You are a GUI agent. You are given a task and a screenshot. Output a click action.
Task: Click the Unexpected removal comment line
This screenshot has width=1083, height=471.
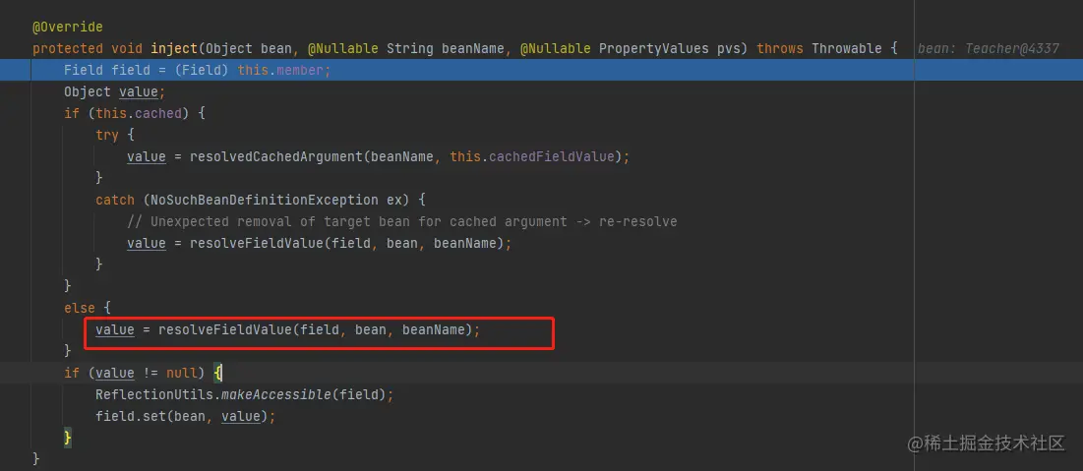(402, 221)
